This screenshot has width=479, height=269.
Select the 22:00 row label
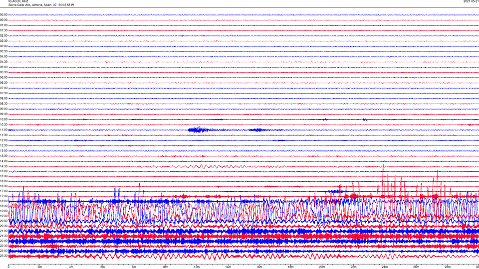(x=3, y=241)
